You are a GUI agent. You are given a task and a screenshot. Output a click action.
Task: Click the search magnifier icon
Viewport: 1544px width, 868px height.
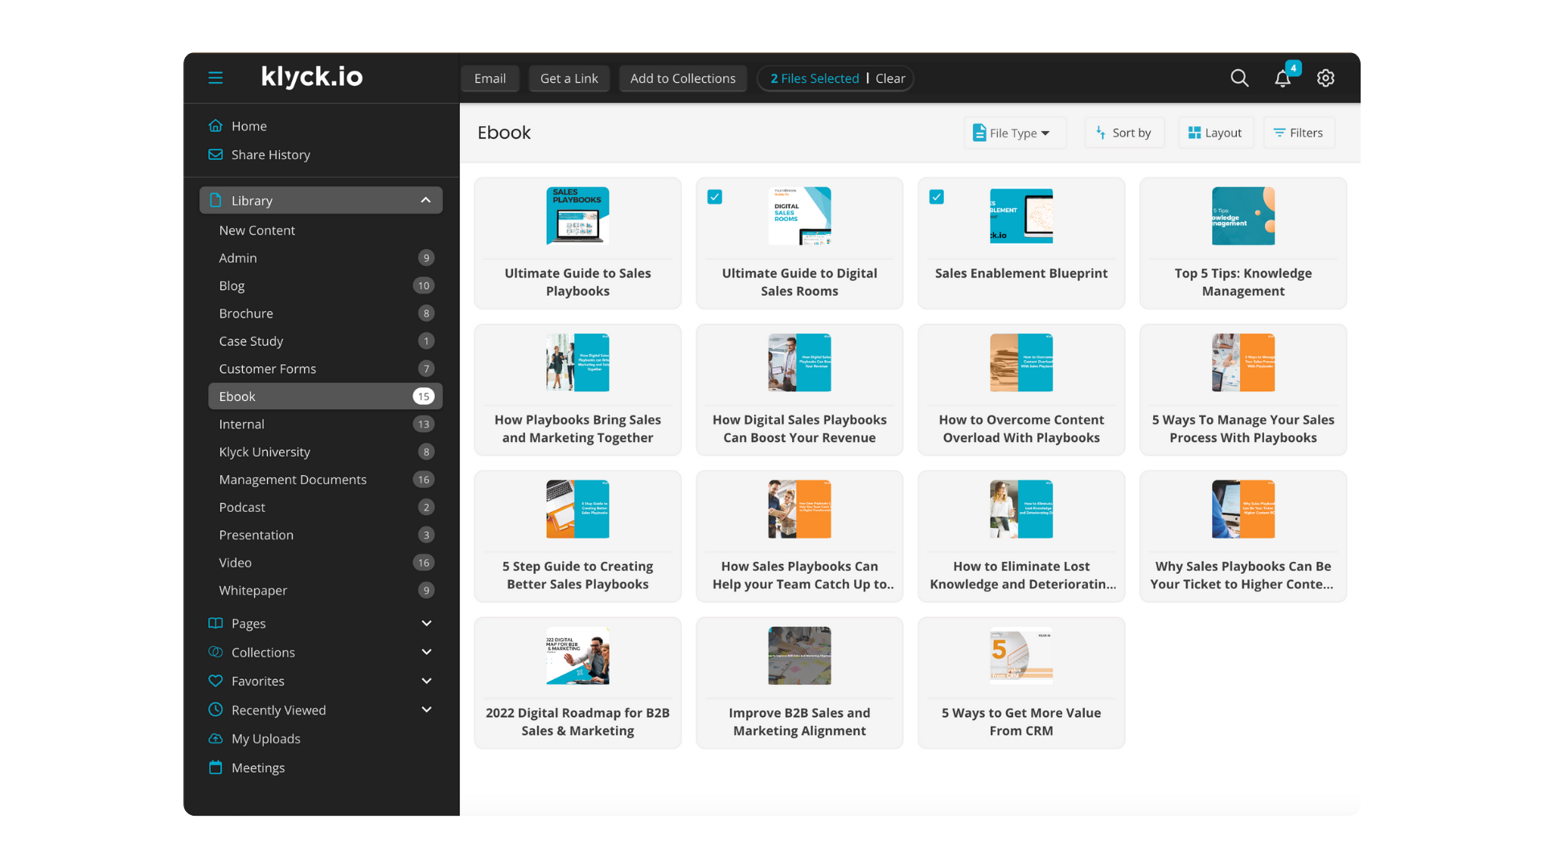tap(1239, 78)
